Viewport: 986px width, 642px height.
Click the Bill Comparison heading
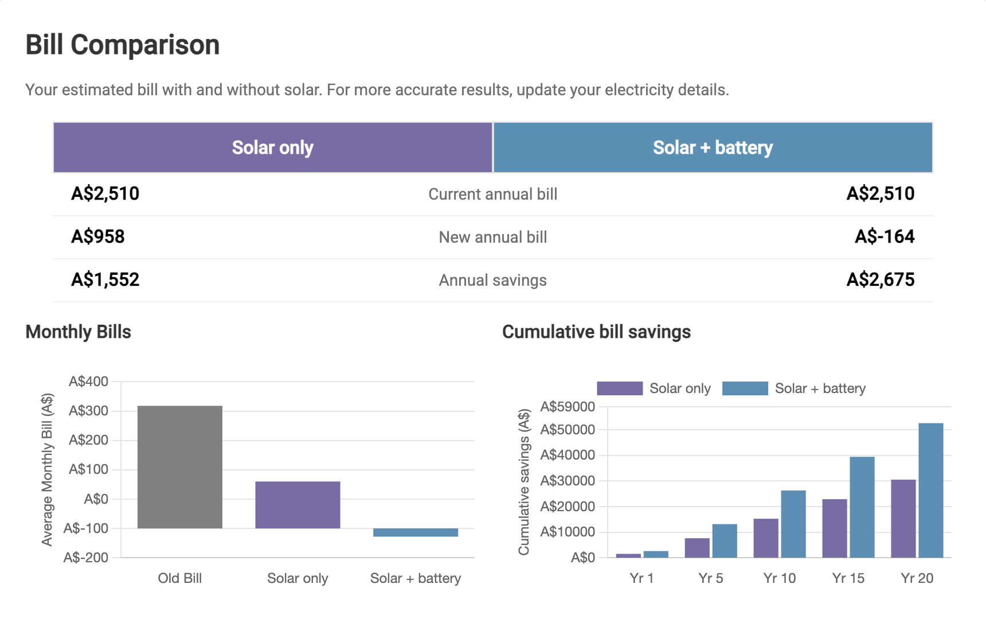pos(122,44)
